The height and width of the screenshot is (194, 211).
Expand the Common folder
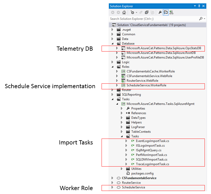[112, 34]
